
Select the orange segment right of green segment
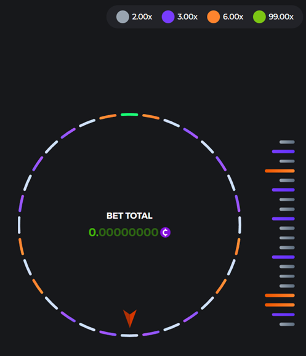tap(151, 116)
